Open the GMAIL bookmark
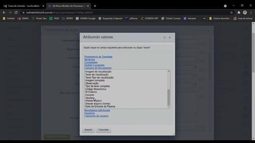 [23, 19]
